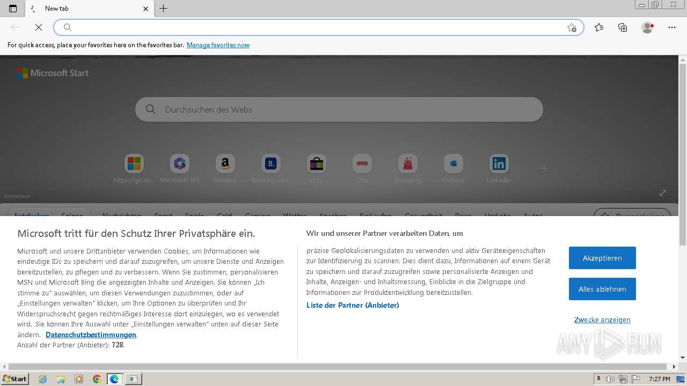Add a new quick link site
The width and height of the screenshot is (687, 386).
545,168
